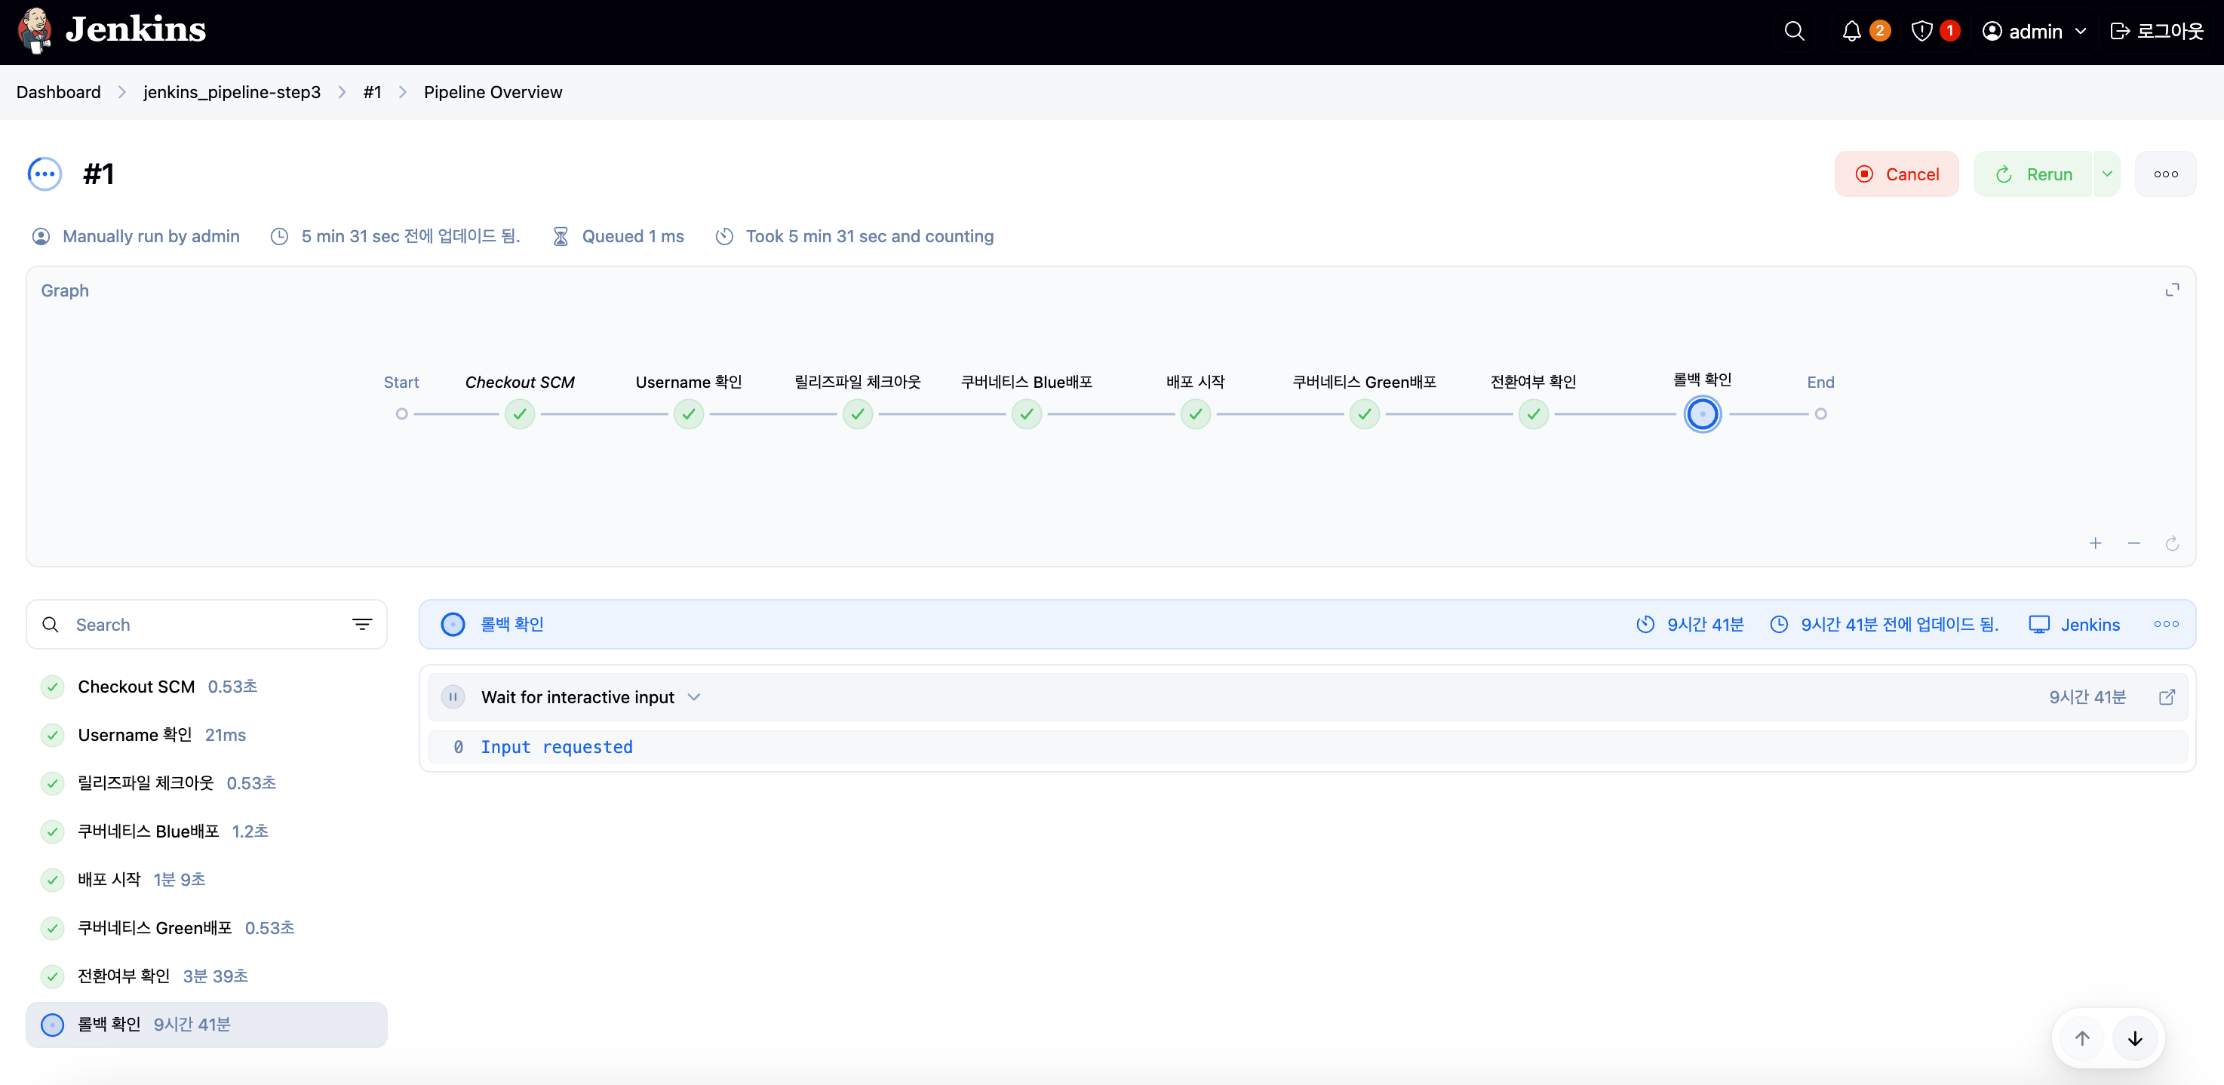Collapse the Wait for interactive input step

[x=695, y=696]
